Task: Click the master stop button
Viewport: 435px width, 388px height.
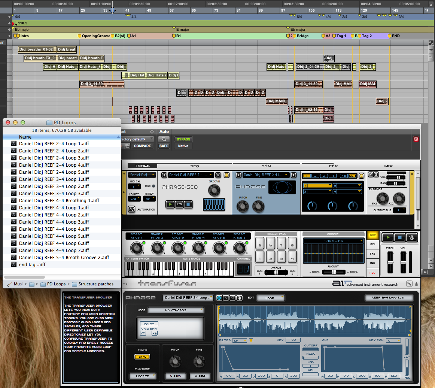Action: 400,237
